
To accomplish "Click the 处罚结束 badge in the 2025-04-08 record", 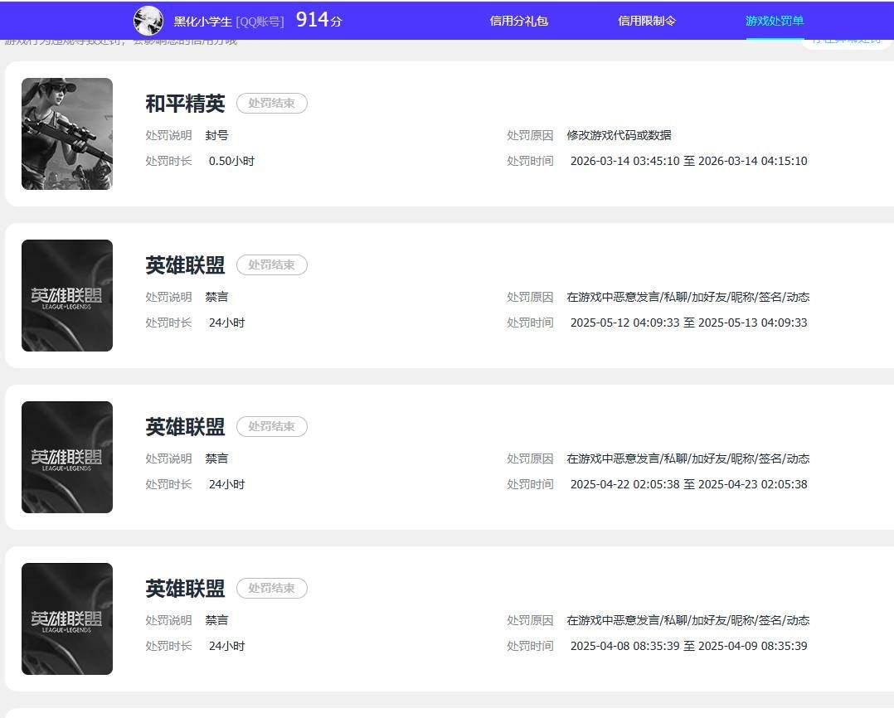I will (272, 588).
